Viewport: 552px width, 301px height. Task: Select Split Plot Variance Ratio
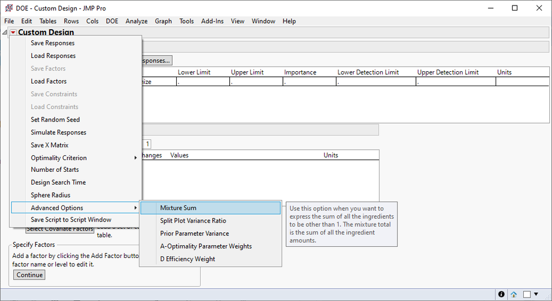point(211,221)
